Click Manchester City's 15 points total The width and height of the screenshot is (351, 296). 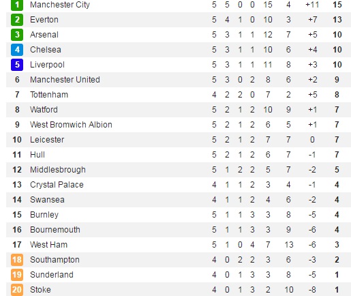[337, 5]
